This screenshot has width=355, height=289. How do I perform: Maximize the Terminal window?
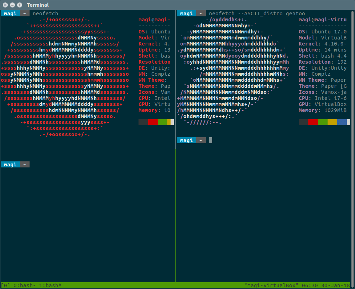click(x=19, y=5)
